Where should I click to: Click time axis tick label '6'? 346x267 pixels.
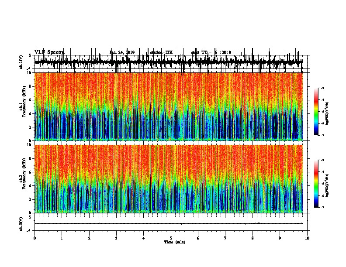tap(198, 238)
